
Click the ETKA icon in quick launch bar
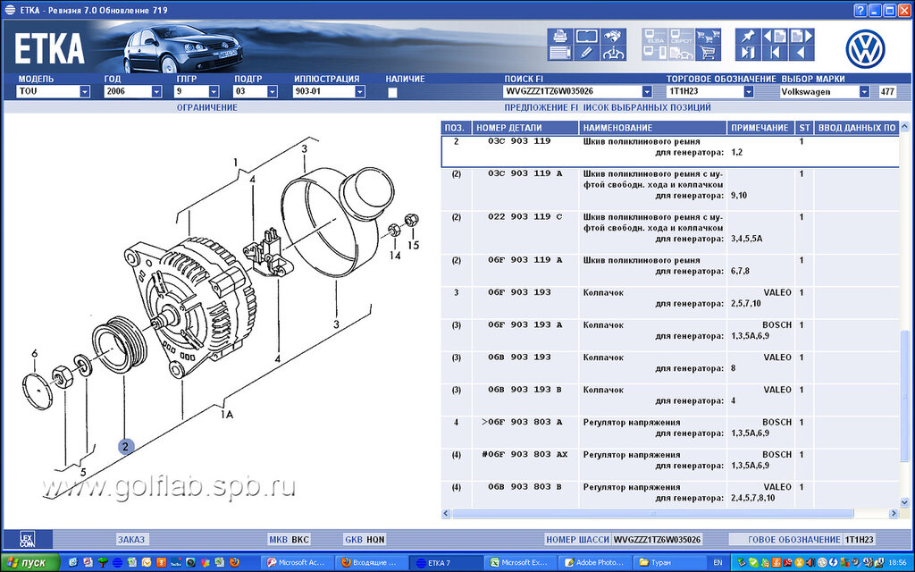point(118,563)
